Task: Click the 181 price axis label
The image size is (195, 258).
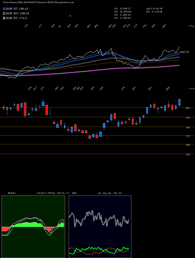Action: (188, 127)
